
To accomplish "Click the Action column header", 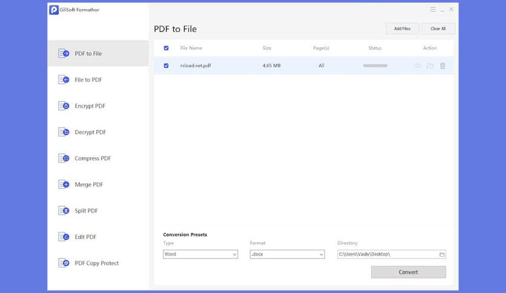I will tap(430, 48).
